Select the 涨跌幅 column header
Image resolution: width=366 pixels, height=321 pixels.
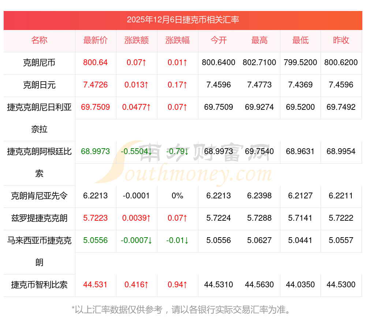(x=178, y=41)
